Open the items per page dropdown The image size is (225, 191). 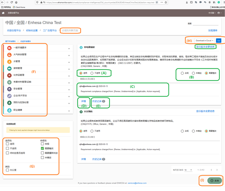click(188, 170)
